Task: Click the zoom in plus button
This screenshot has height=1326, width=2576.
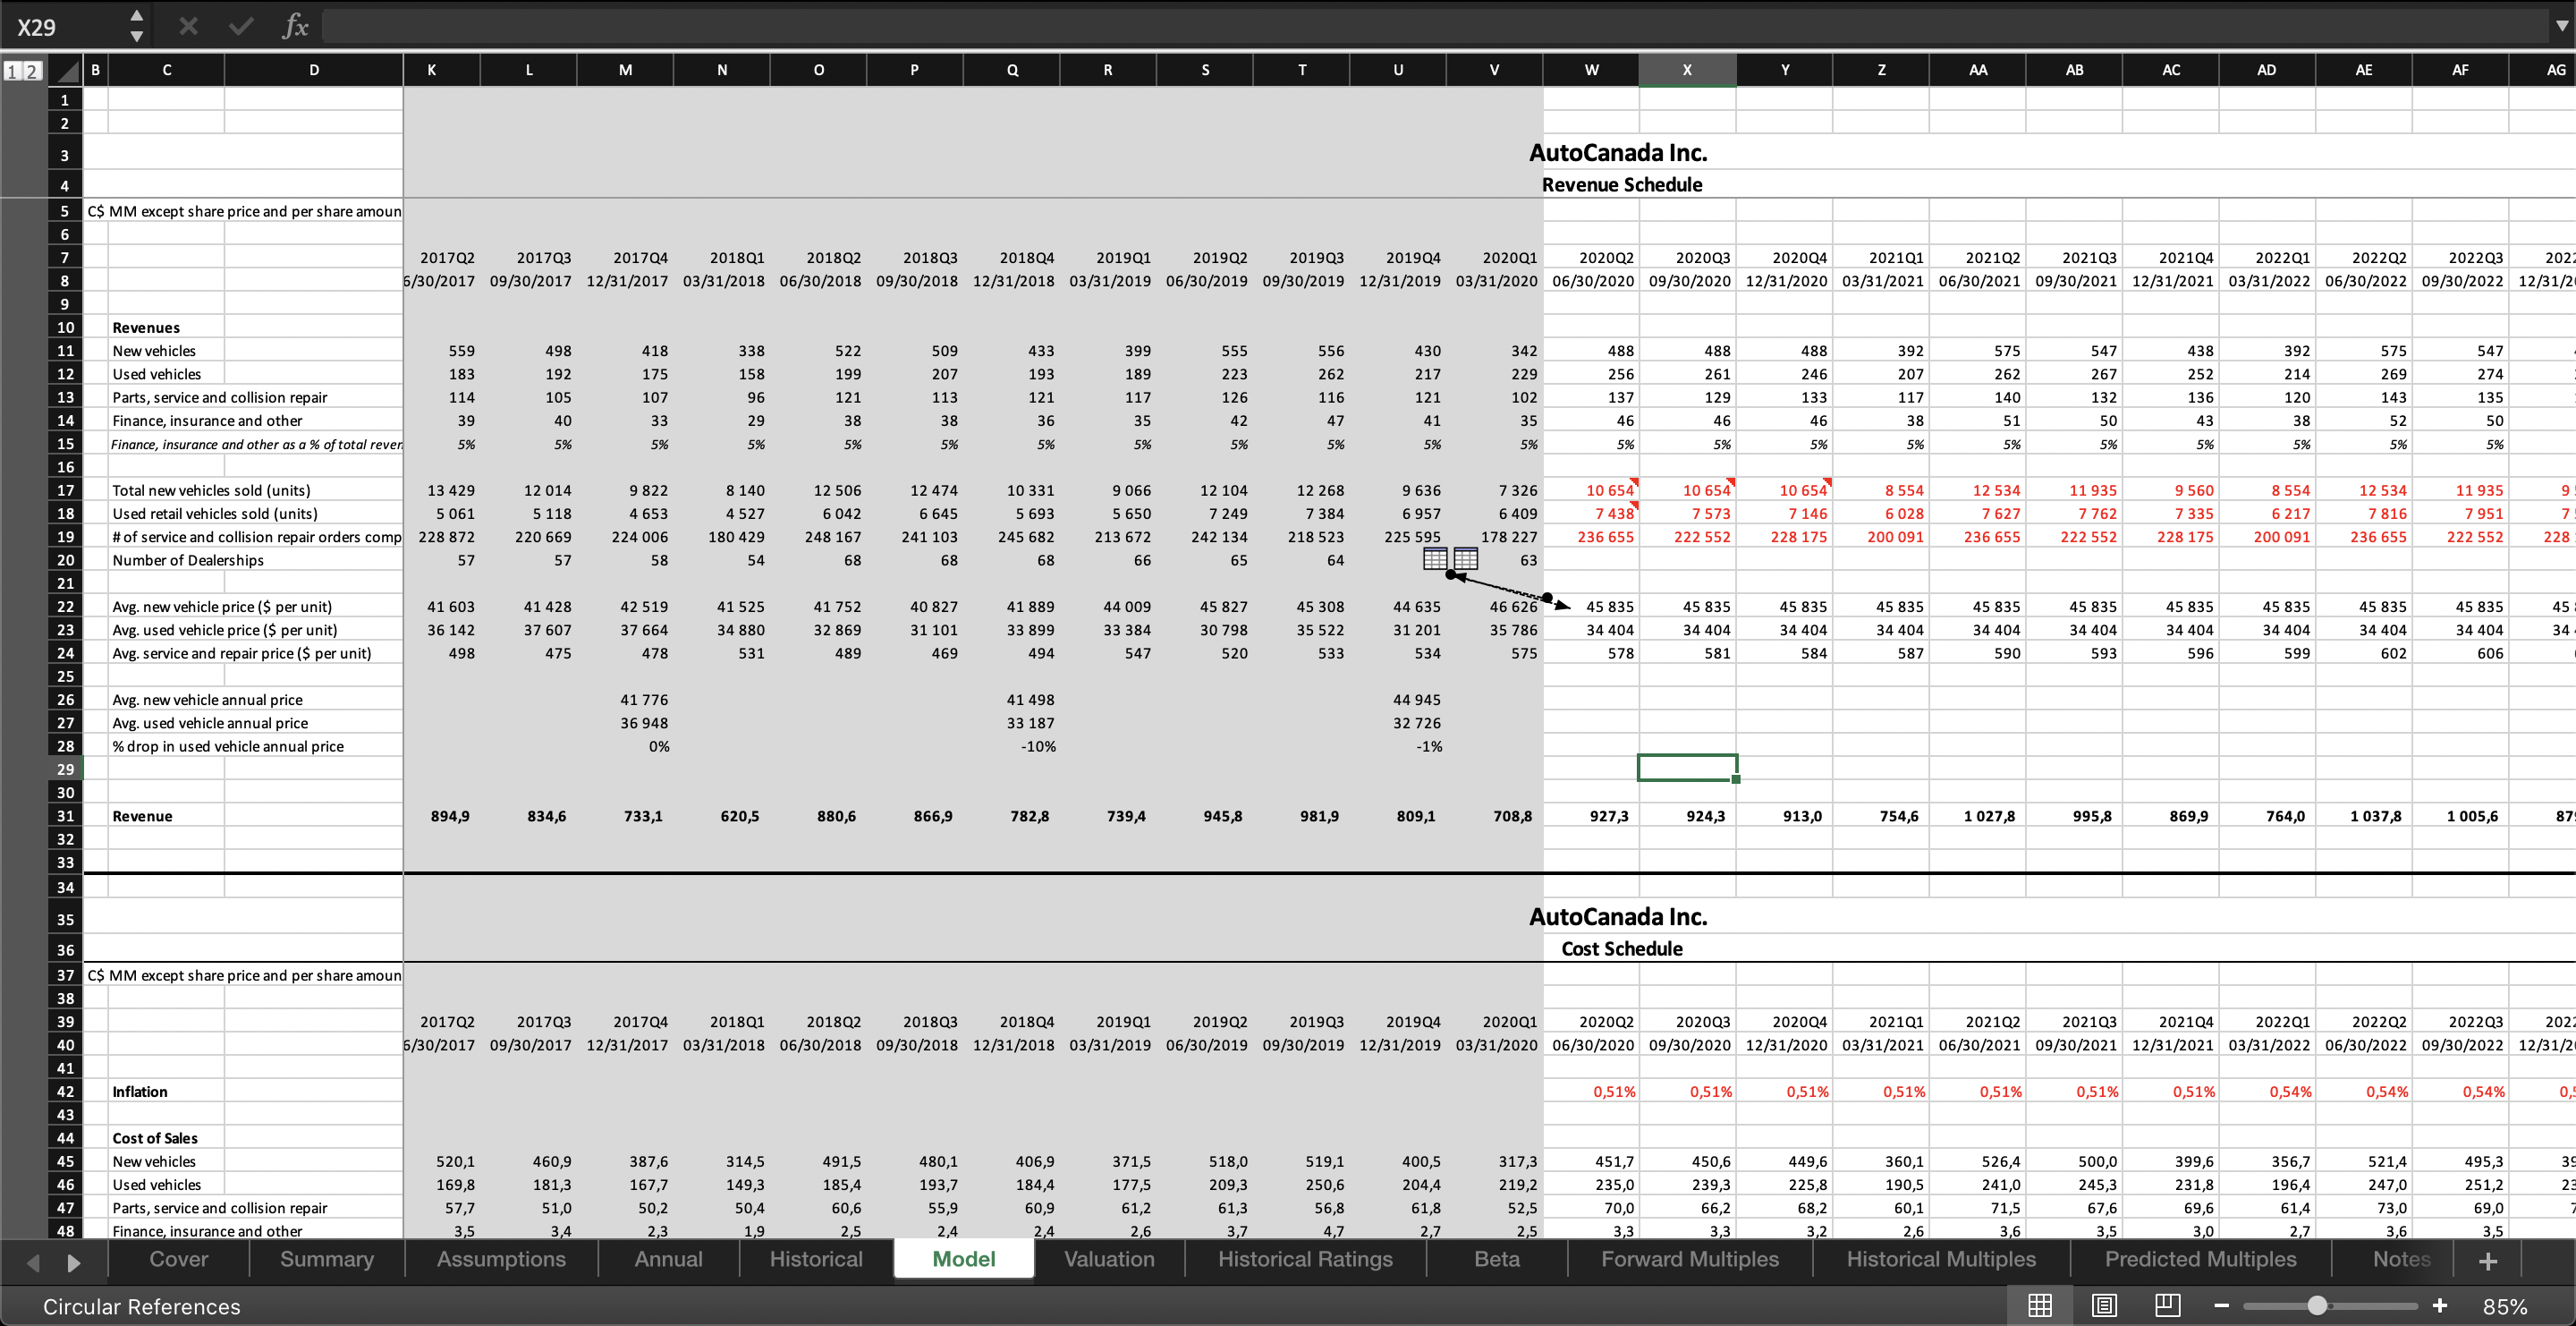Action: point(2440,1305)
